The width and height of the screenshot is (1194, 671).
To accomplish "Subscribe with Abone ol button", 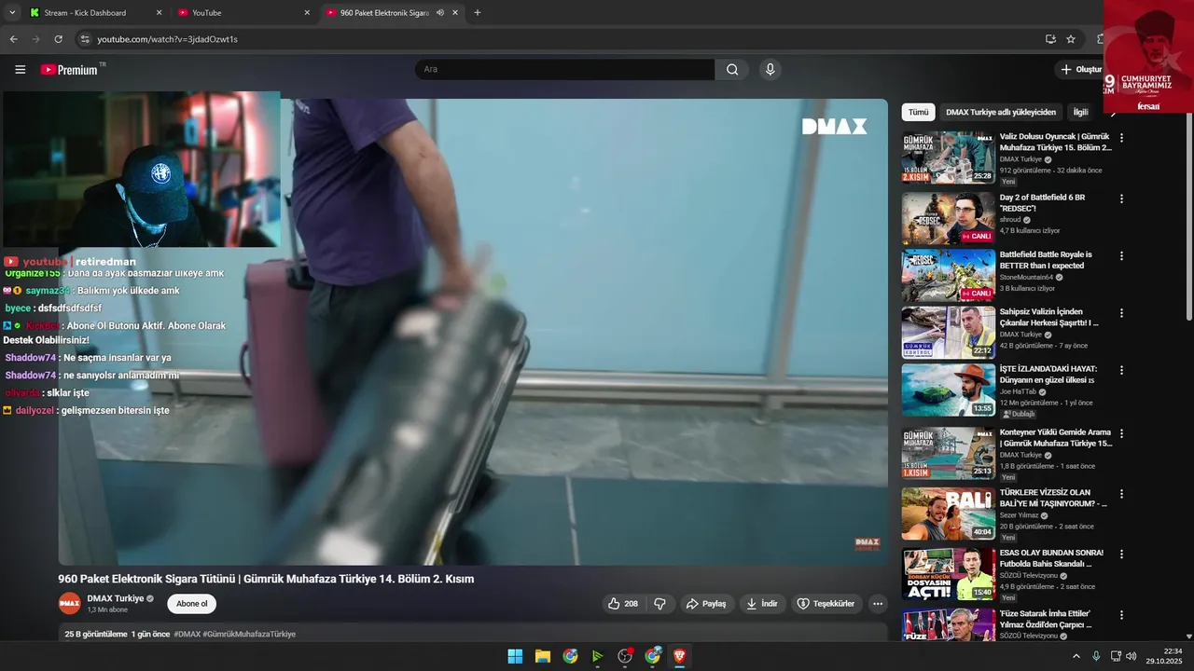I will coord(191,604).
